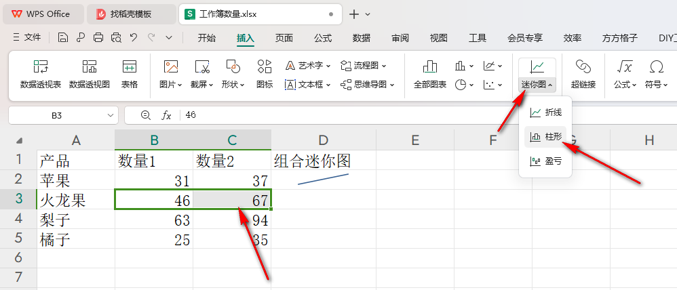The height and width of the screenshot is (290, 677).
Task: Open the 形状 shapes tool
Action: point(233,67)
